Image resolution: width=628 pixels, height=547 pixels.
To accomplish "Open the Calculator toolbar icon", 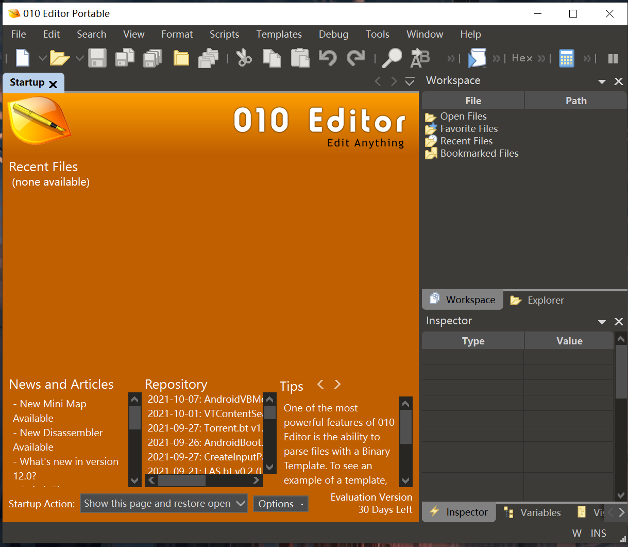I will pos(567,58).
